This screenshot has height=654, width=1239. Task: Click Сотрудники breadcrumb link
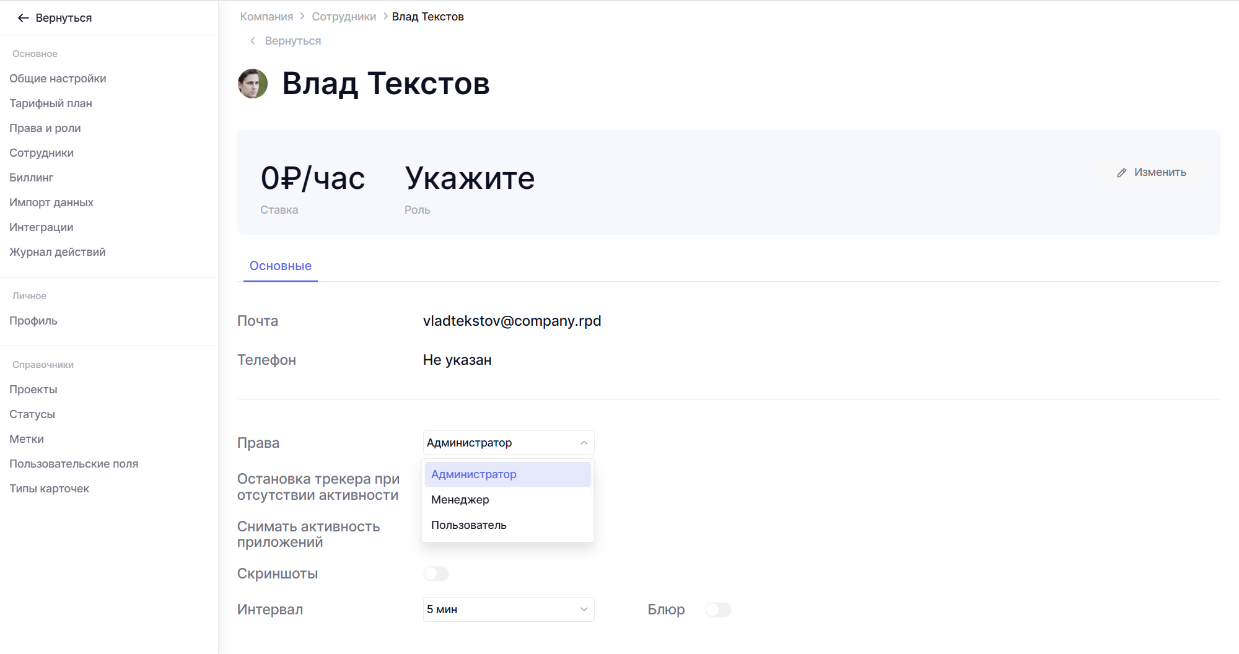344,17
